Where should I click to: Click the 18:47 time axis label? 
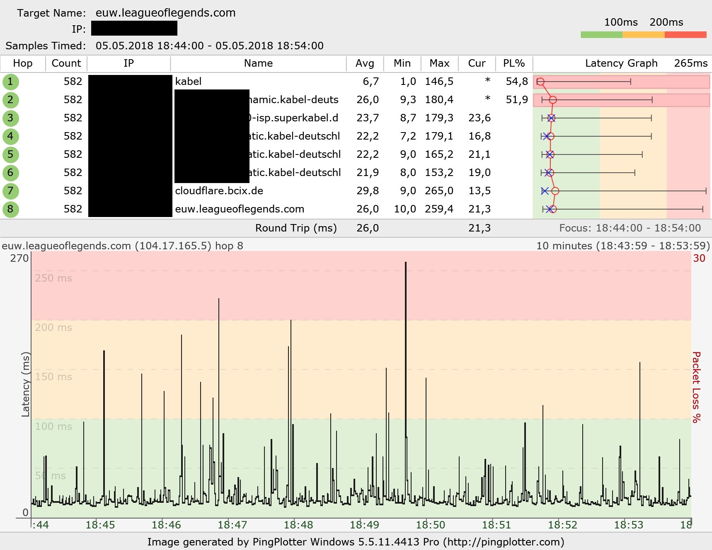tap(232, 525)
